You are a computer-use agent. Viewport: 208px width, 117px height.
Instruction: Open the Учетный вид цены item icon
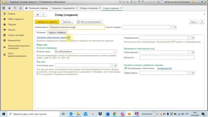click(115, 65)
